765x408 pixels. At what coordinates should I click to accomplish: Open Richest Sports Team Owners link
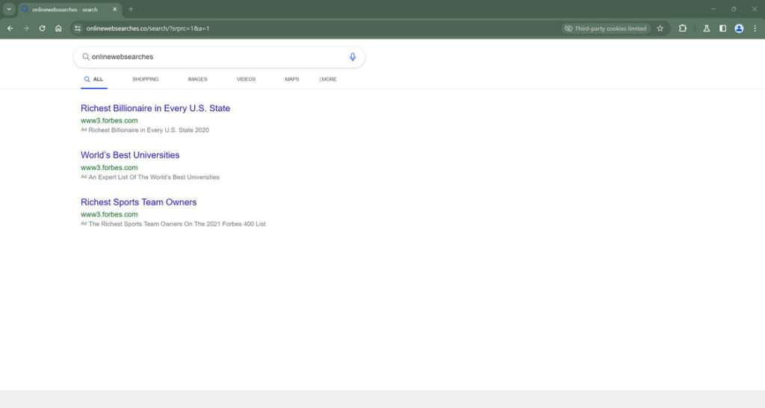tap(138, 202)
